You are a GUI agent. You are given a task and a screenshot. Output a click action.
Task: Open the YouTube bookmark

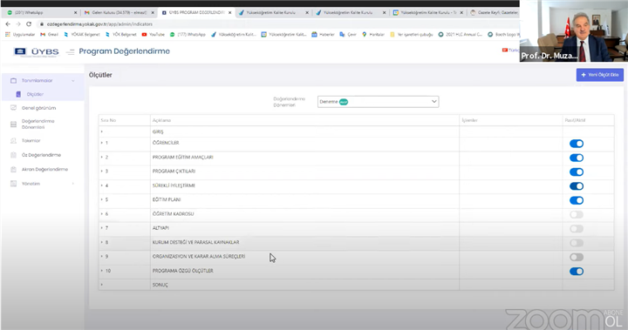click(x=154, y=35)
